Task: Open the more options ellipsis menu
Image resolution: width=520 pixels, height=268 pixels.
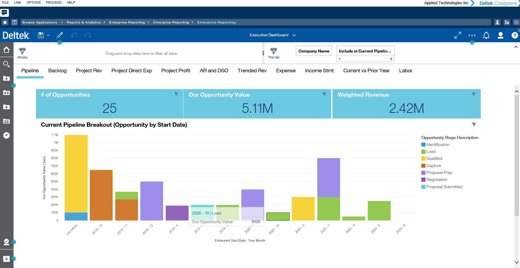Action: (472, 35)
